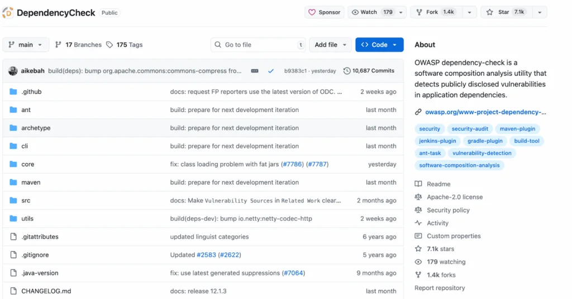Open the ant folder
572x299 pixels.
pos(26,110)
